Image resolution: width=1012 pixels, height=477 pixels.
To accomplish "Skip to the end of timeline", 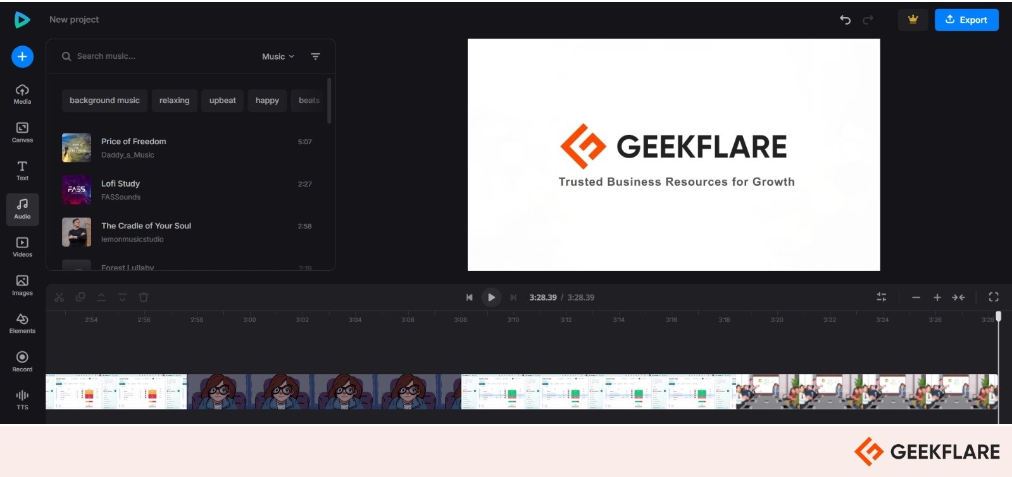I will coord(513,297).
